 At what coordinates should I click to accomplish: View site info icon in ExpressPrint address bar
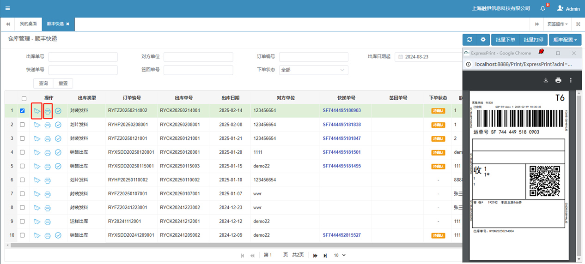tap(468, 65)
